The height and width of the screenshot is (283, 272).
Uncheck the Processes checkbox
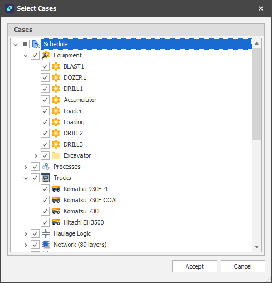[x=35, y=167]
